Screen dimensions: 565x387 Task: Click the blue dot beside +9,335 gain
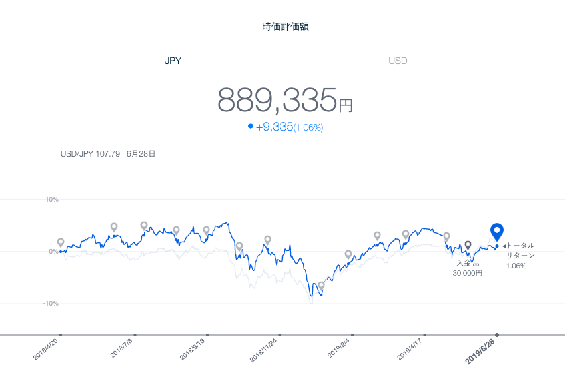click(x=251, y=126)
